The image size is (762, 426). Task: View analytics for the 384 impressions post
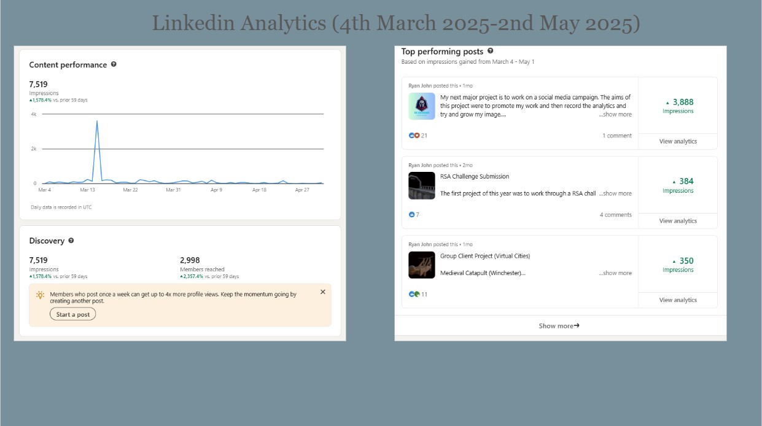(x=678, y=221)
